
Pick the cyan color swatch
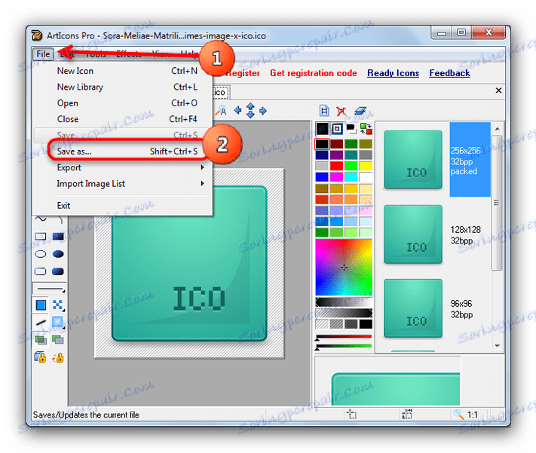[x=351, y=177]
